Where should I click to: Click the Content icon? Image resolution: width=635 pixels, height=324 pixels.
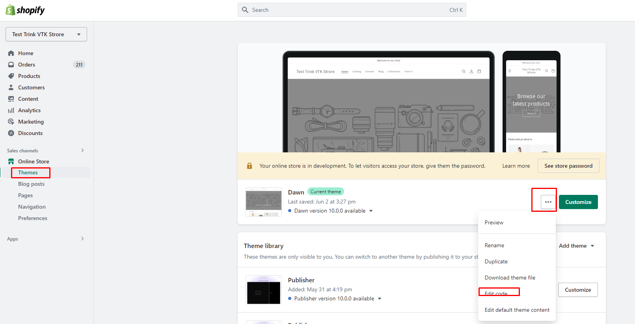coord(11,99)
